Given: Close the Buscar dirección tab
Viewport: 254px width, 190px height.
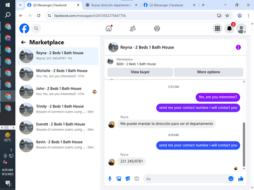Looking at the screenshot, I should [x=136, y=5].
